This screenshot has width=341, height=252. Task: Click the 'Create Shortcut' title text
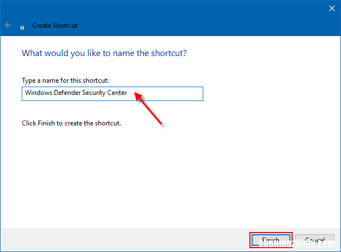(x=55, y=26)
